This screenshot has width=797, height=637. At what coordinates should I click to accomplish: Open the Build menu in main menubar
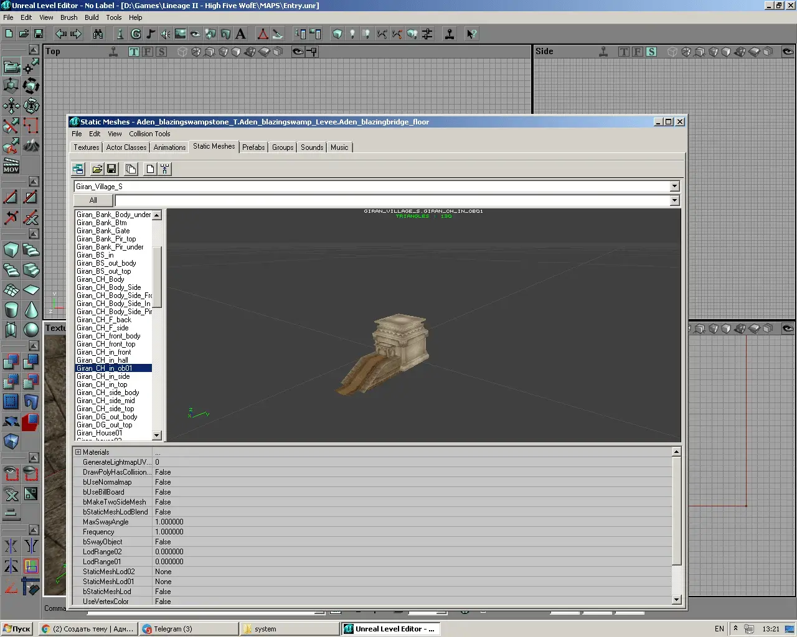tap(92, 17)
